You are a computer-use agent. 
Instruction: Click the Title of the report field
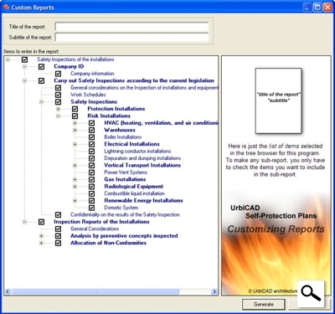(131, 27)
